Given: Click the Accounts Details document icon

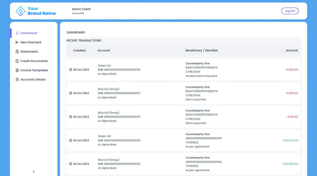Looking at the screenshot, I should (17, 80).
